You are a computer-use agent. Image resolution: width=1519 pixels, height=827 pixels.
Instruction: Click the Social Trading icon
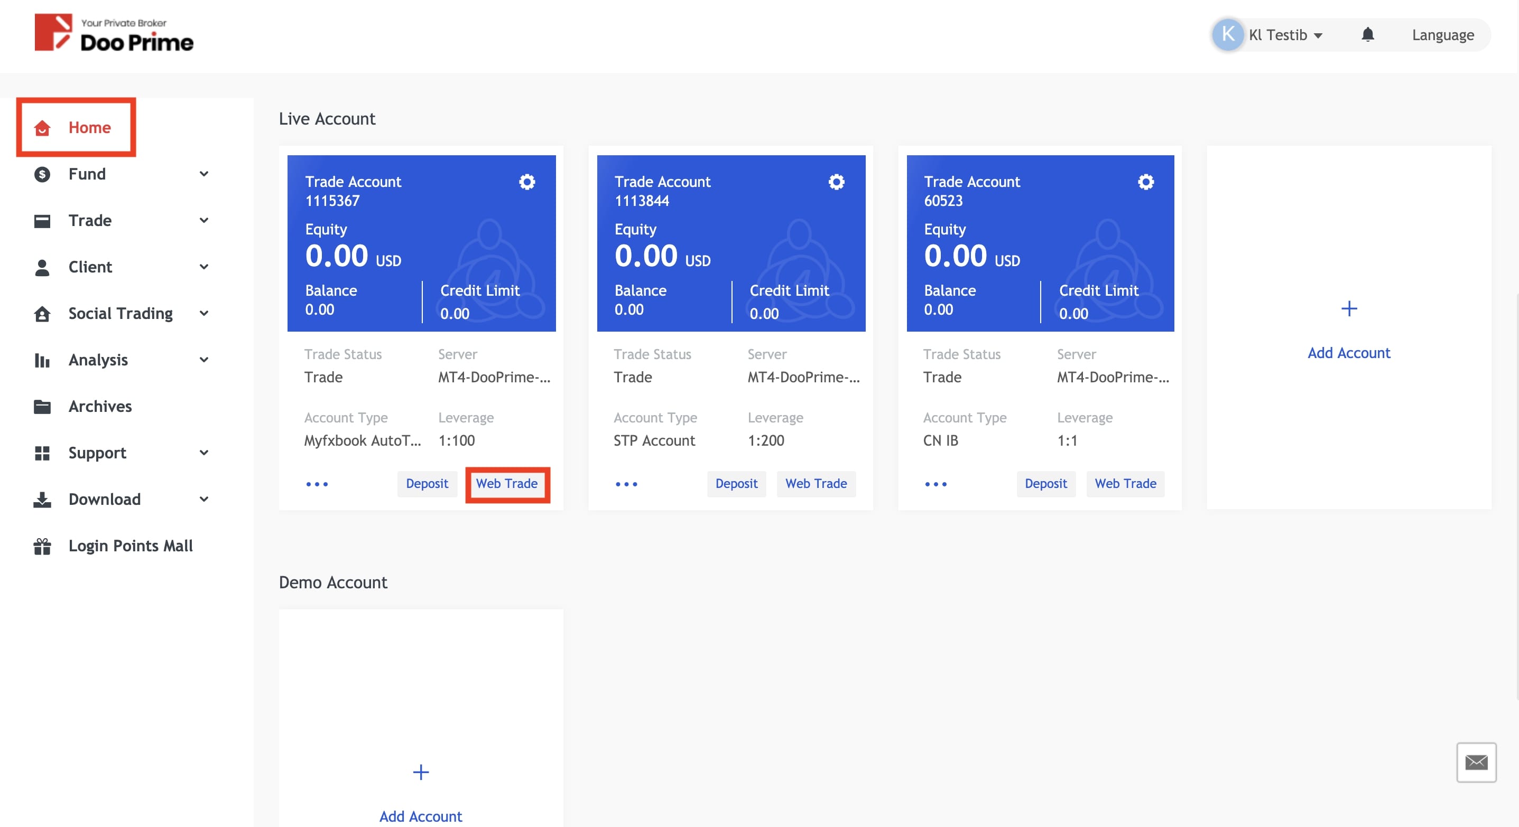click(42, 314)
